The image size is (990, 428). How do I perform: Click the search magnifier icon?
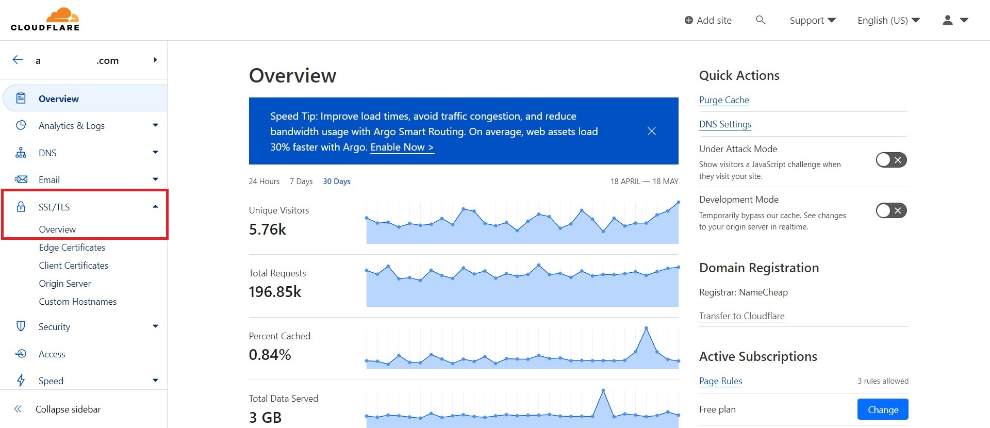coord(760,20)
